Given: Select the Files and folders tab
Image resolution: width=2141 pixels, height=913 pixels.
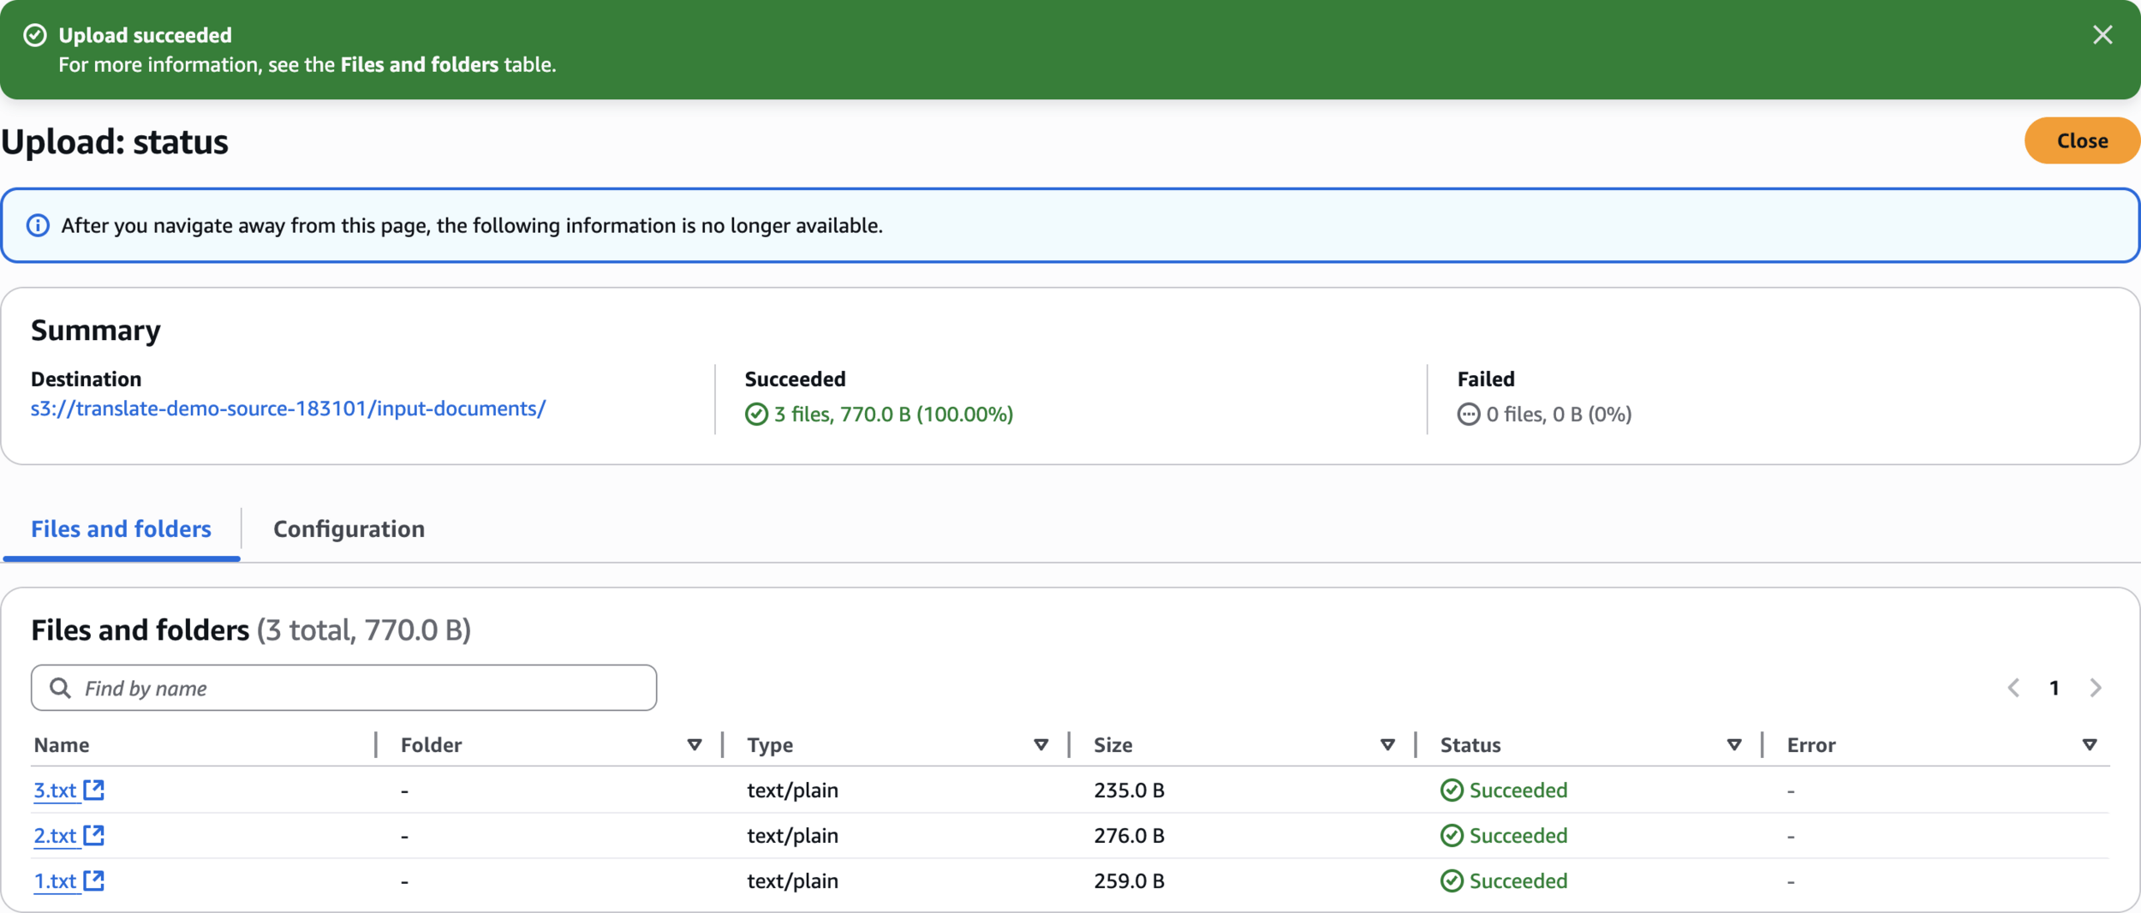Looking at the screenshot, I should click(x=121, y=528).
